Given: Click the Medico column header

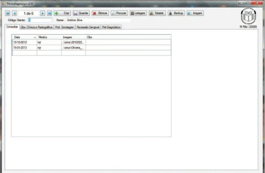Looking at the screenshot, I should [49, 37].
